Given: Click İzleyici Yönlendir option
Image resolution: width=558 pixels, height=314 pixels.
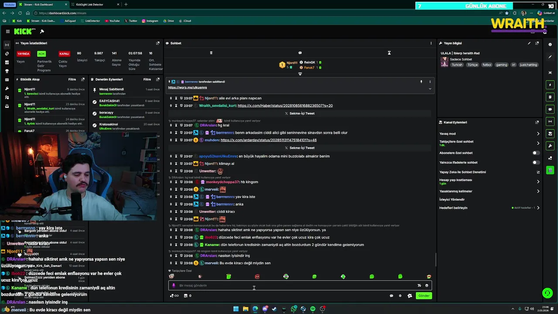Looking at the screenshot, I should [x=452, y=199].
